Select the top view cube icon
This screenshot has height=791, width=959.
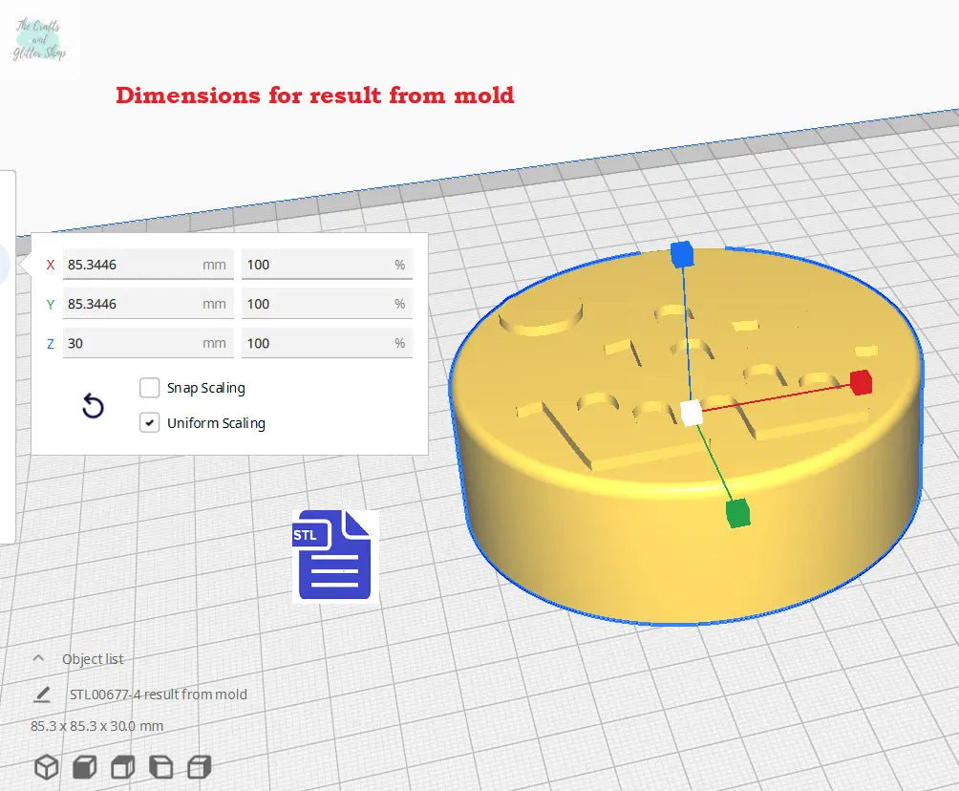point(123,766)
